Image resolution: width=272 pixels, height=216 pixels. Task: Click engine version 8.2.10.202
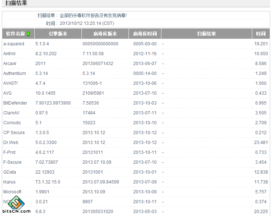(x=46, y=54)
